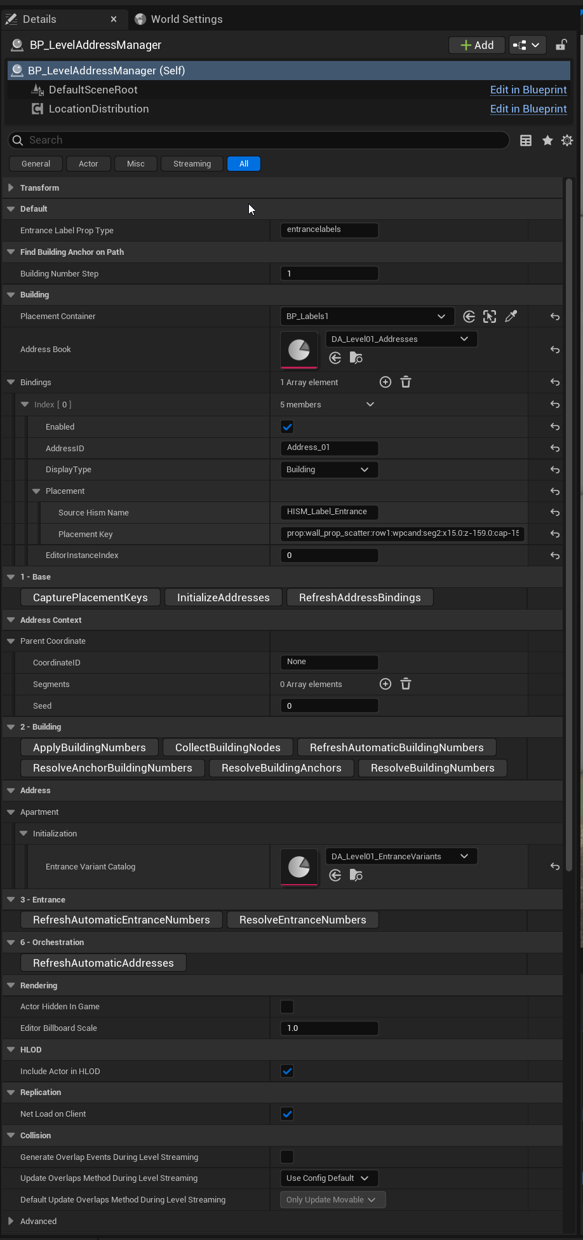The image size is (583, 1240).
Task: Click Edit in Blueprint for LocationDistribution
Action: (528, 109)
